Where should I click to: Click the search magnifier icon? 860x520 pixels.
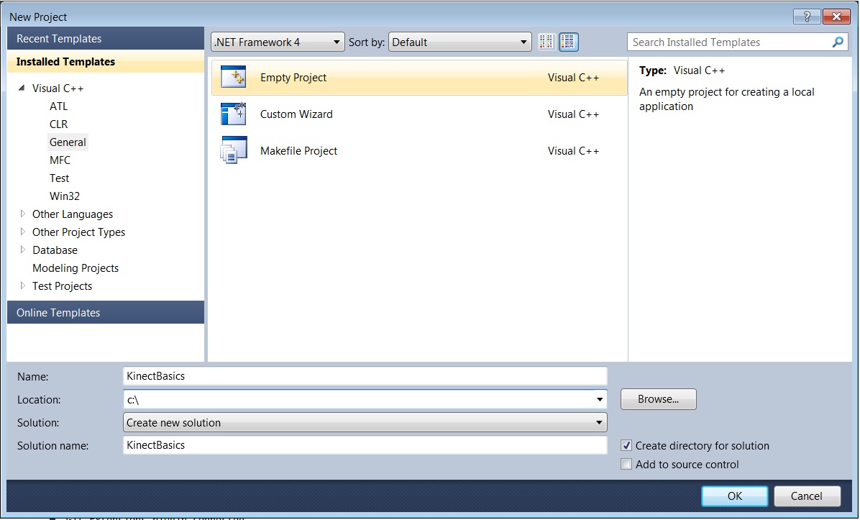point(838,42)
